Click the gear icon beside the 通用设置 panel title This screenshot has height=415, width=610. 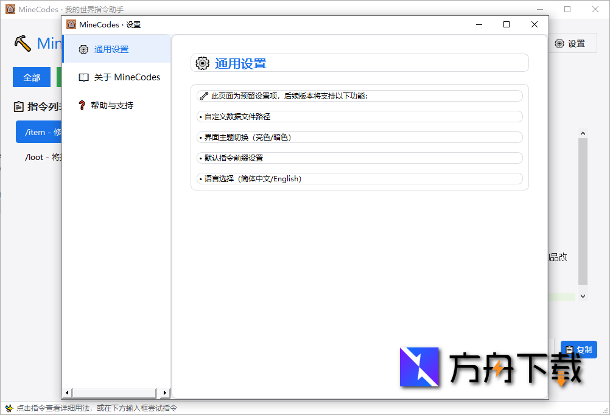[202, 63]
